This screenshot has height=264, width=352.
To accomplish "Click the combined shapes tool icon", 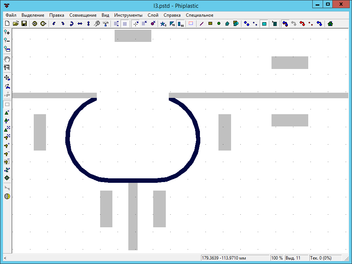I will point(236,24).
